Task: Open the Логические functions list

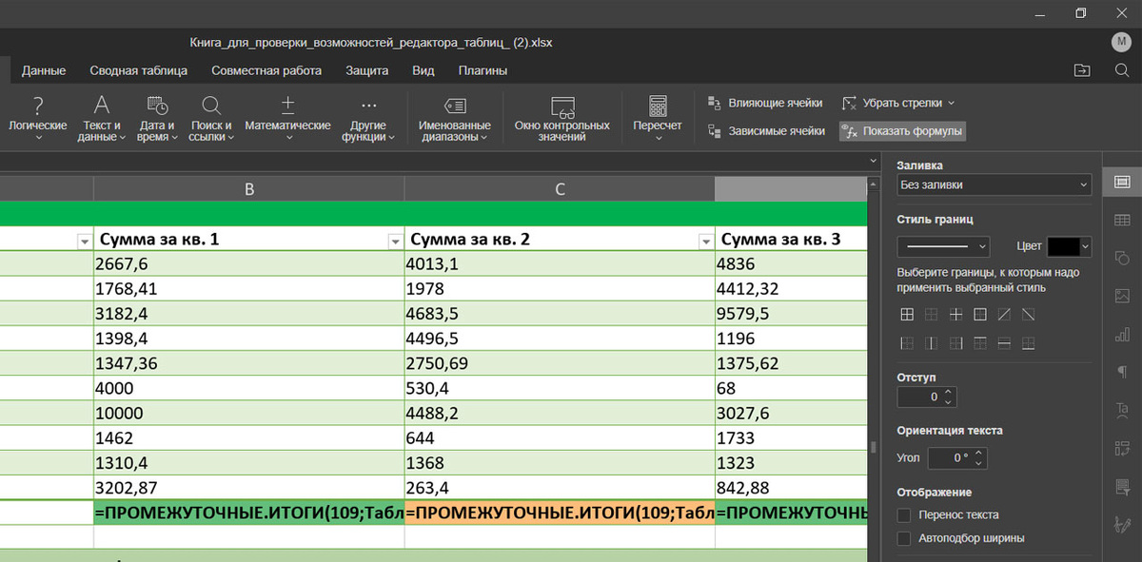Action: (x=38, y=118)
